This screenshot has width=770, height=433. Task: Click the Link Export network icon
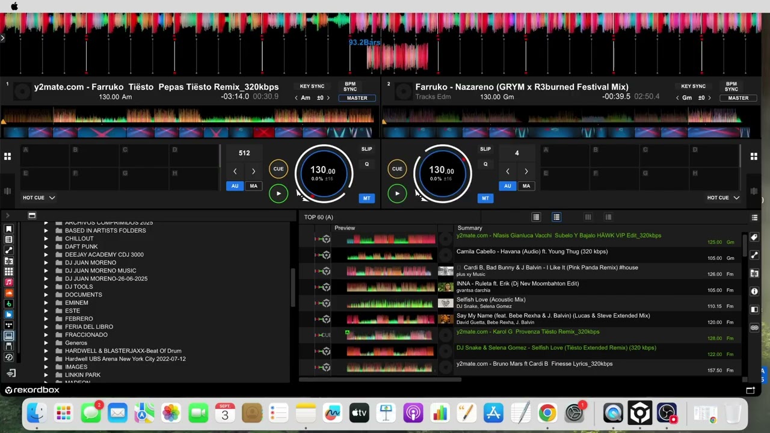(x=10, y=373)
